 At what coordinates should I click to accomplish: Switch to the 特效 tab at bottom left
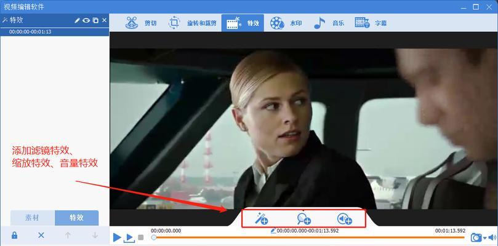[x=76, y=218]
